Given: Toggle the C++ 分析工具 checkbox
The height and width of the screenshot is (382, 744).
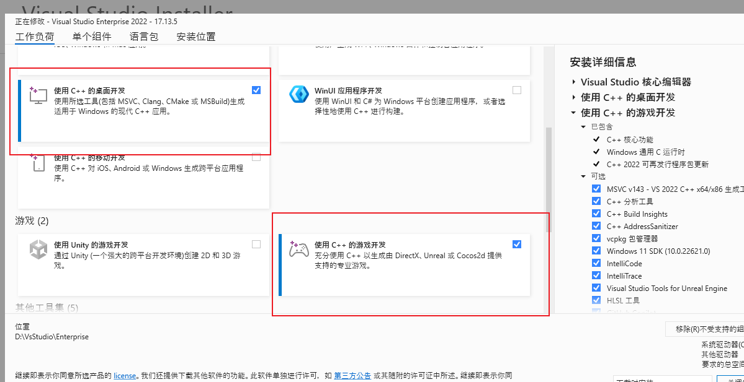Looking at the screenshot, I should coord(596,201).
